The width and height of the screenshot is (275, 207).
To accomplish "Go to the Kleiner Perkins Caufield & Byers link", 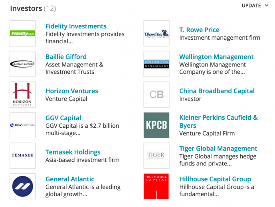I will [x=219, y=121].
